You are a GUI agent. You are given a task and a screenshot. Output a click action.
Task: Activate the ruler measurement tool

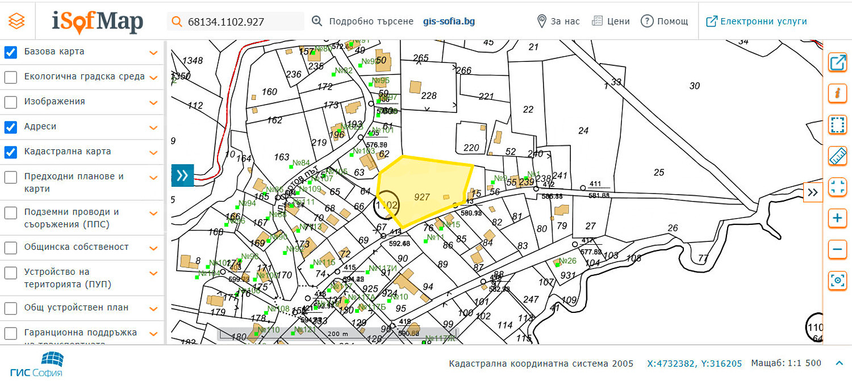pos(837,156)
